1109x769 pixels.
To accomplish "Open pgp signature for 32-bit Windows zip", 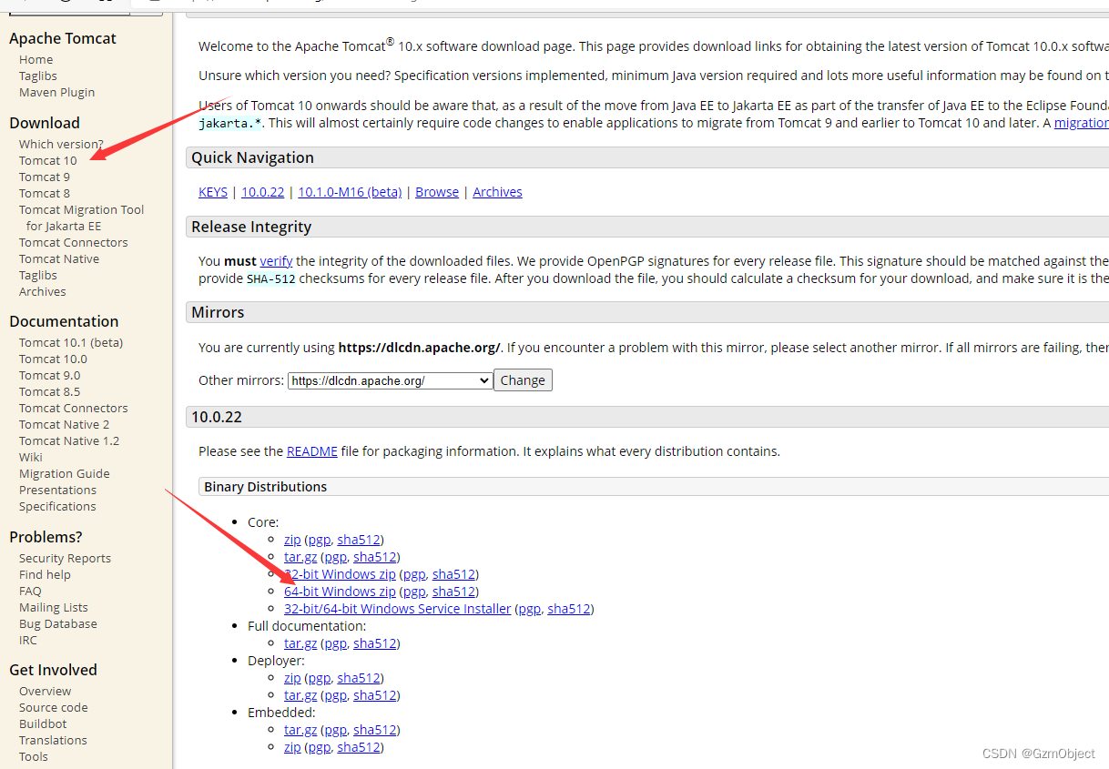I will pos(414,574).
